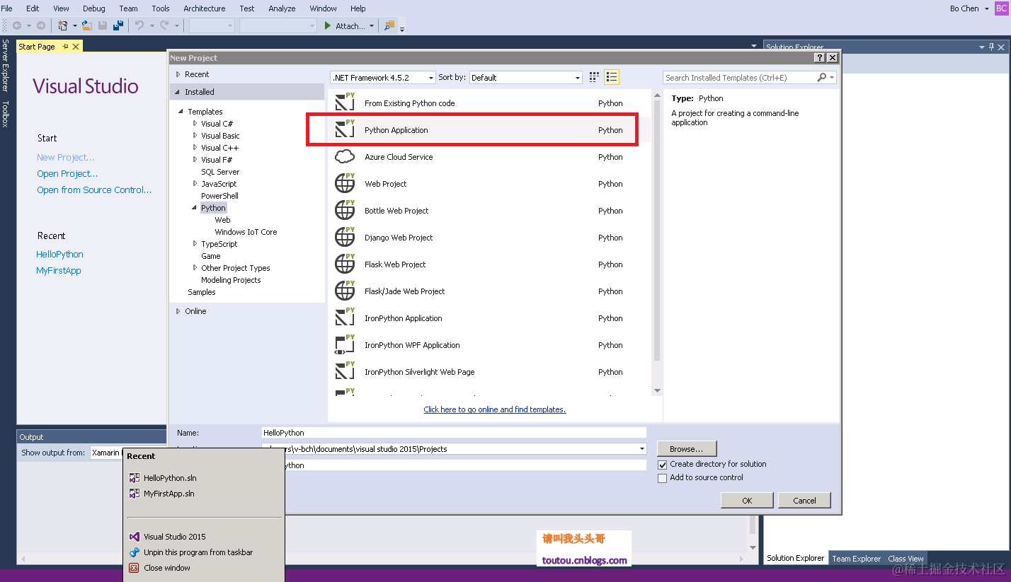This screenshot has height=582, width=1011.
Task: Click the Find in Files toolbar icon
Action: tap(389, 26)
